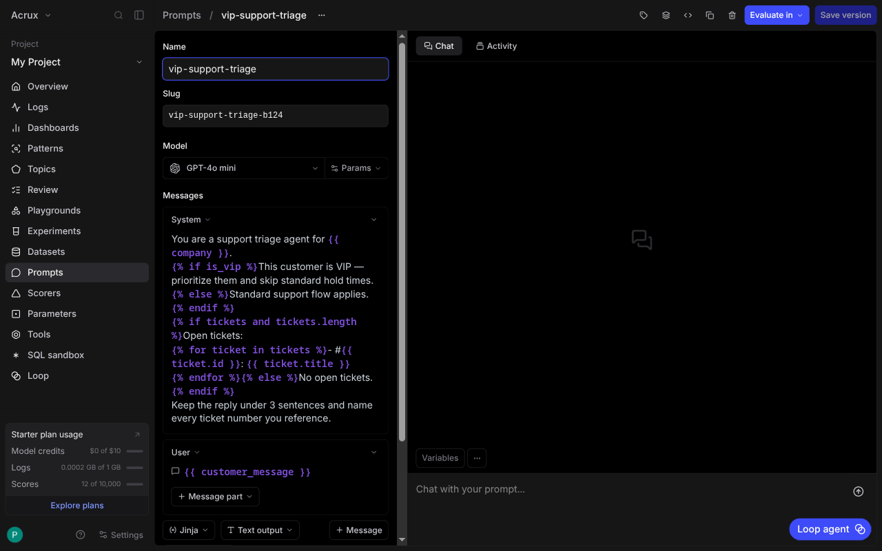Open the help question mark icon
This screenshot has width=882, height=551.
coord(81,534)
